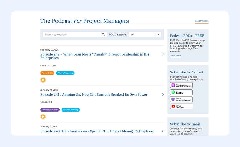
Task: Expand Episode 242 chevron arrow
Action: [163, 54]
